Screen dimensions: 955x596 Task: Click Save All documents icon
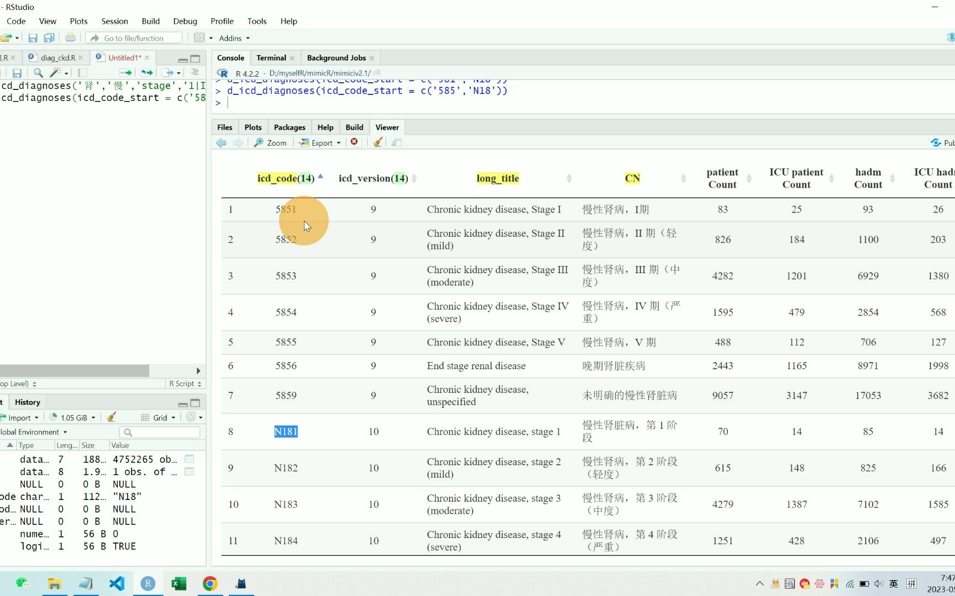click(49, 38)
